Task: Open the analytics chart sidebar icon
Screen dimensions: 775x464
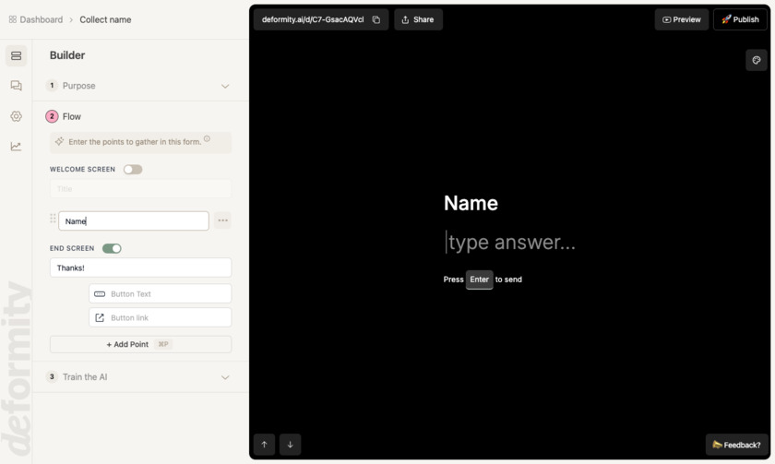Action: [x=16, y=147]
